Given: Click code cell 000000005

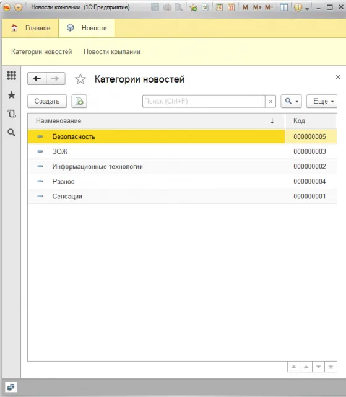Looking at the screenshot, I should 309,136.
